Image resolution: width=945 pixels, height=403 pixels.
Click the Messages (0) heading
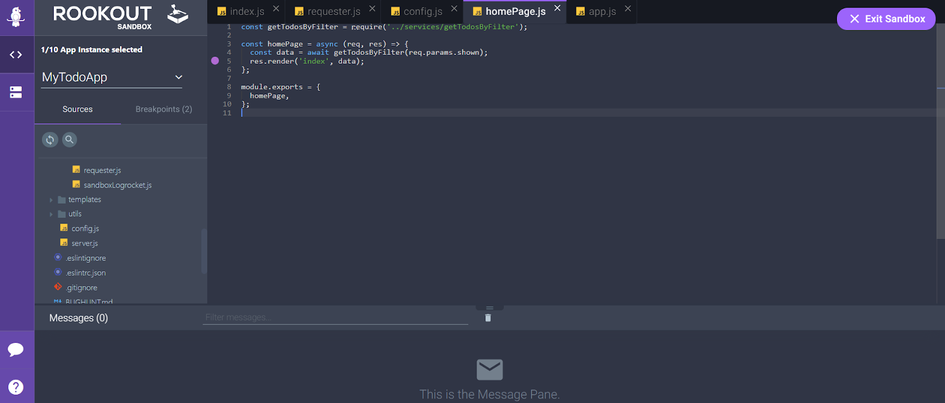[79, 318]
